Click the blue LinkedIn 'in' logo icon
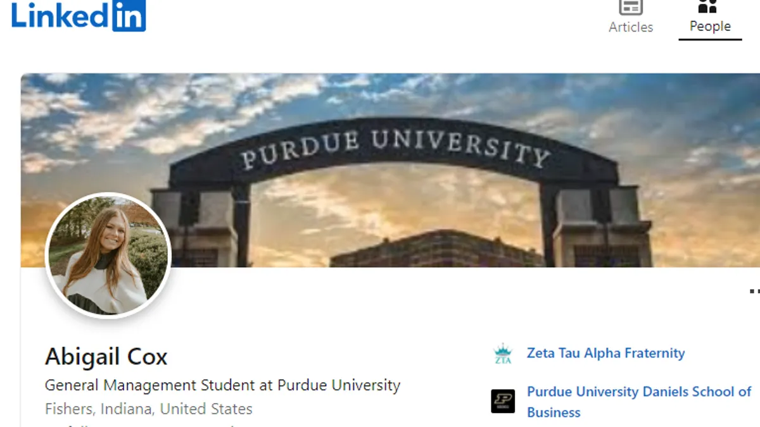 click(x=129, y=15)
